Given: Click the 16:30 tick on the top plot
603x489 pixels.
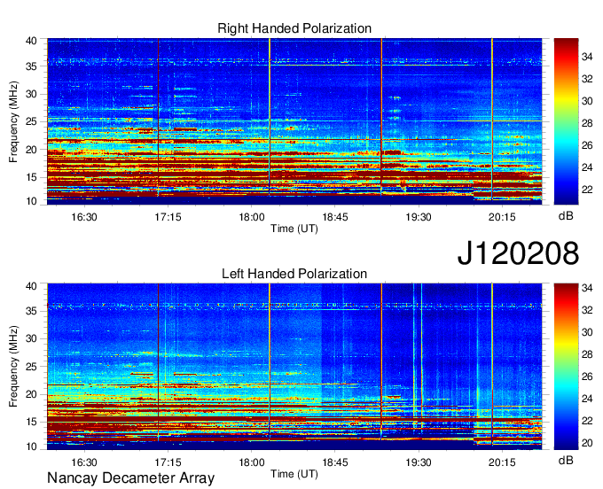Looking at the screenshot, I should [x=84, y=217].
